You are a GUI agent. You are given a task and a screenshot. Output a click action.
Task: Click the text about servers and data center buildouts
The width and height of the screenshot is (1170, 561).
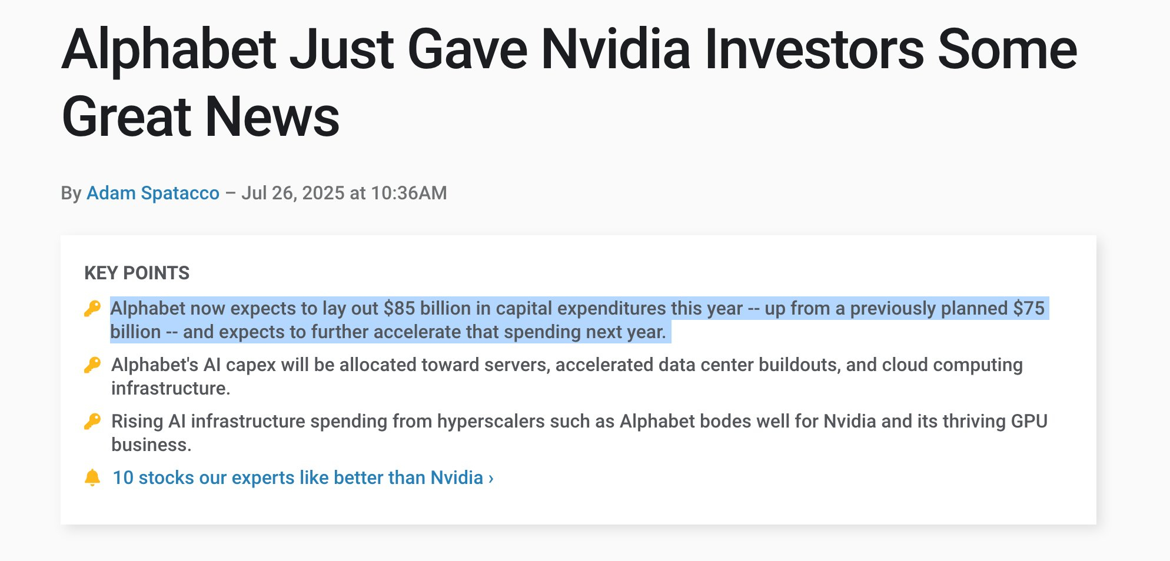(x=567, y=376)
